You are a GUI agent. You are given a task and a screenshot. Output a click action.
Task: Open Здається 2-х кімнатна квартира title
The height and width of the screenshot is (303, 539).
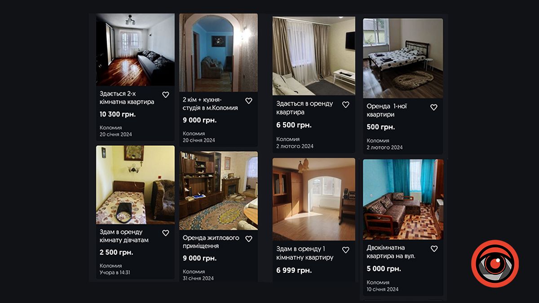(127, 98)
